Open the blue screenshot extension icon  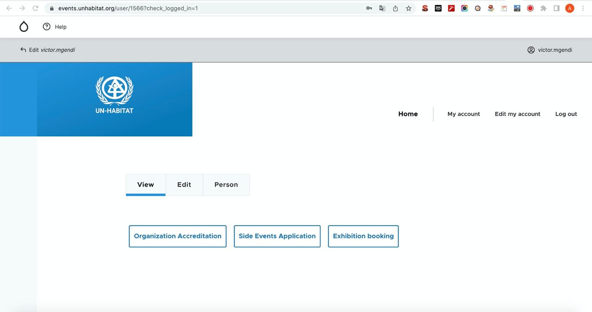pos(517,8)
